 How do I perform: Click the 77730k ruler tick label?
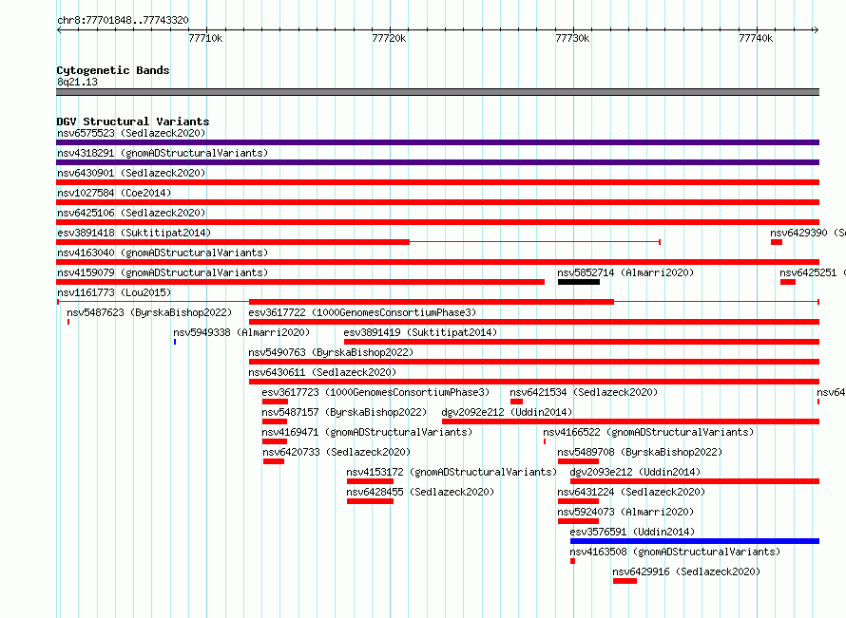pyautogui.click(x=572, y=38)
